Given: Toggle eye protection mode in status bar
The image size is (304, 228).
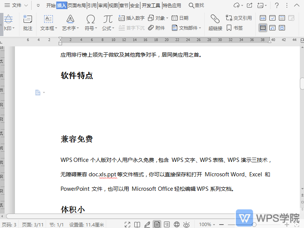Looking at the screenshot, I should (x=186, y=225).
